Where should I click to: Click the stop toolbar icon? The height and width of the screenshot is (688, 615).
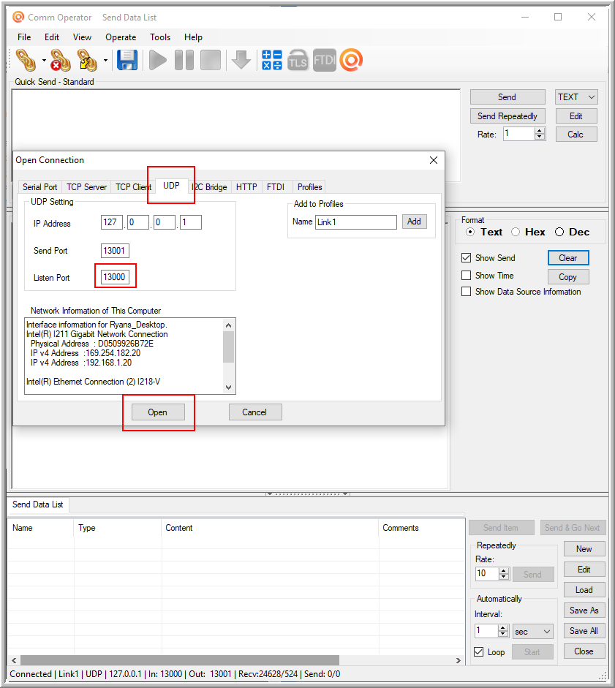point(211,60)
